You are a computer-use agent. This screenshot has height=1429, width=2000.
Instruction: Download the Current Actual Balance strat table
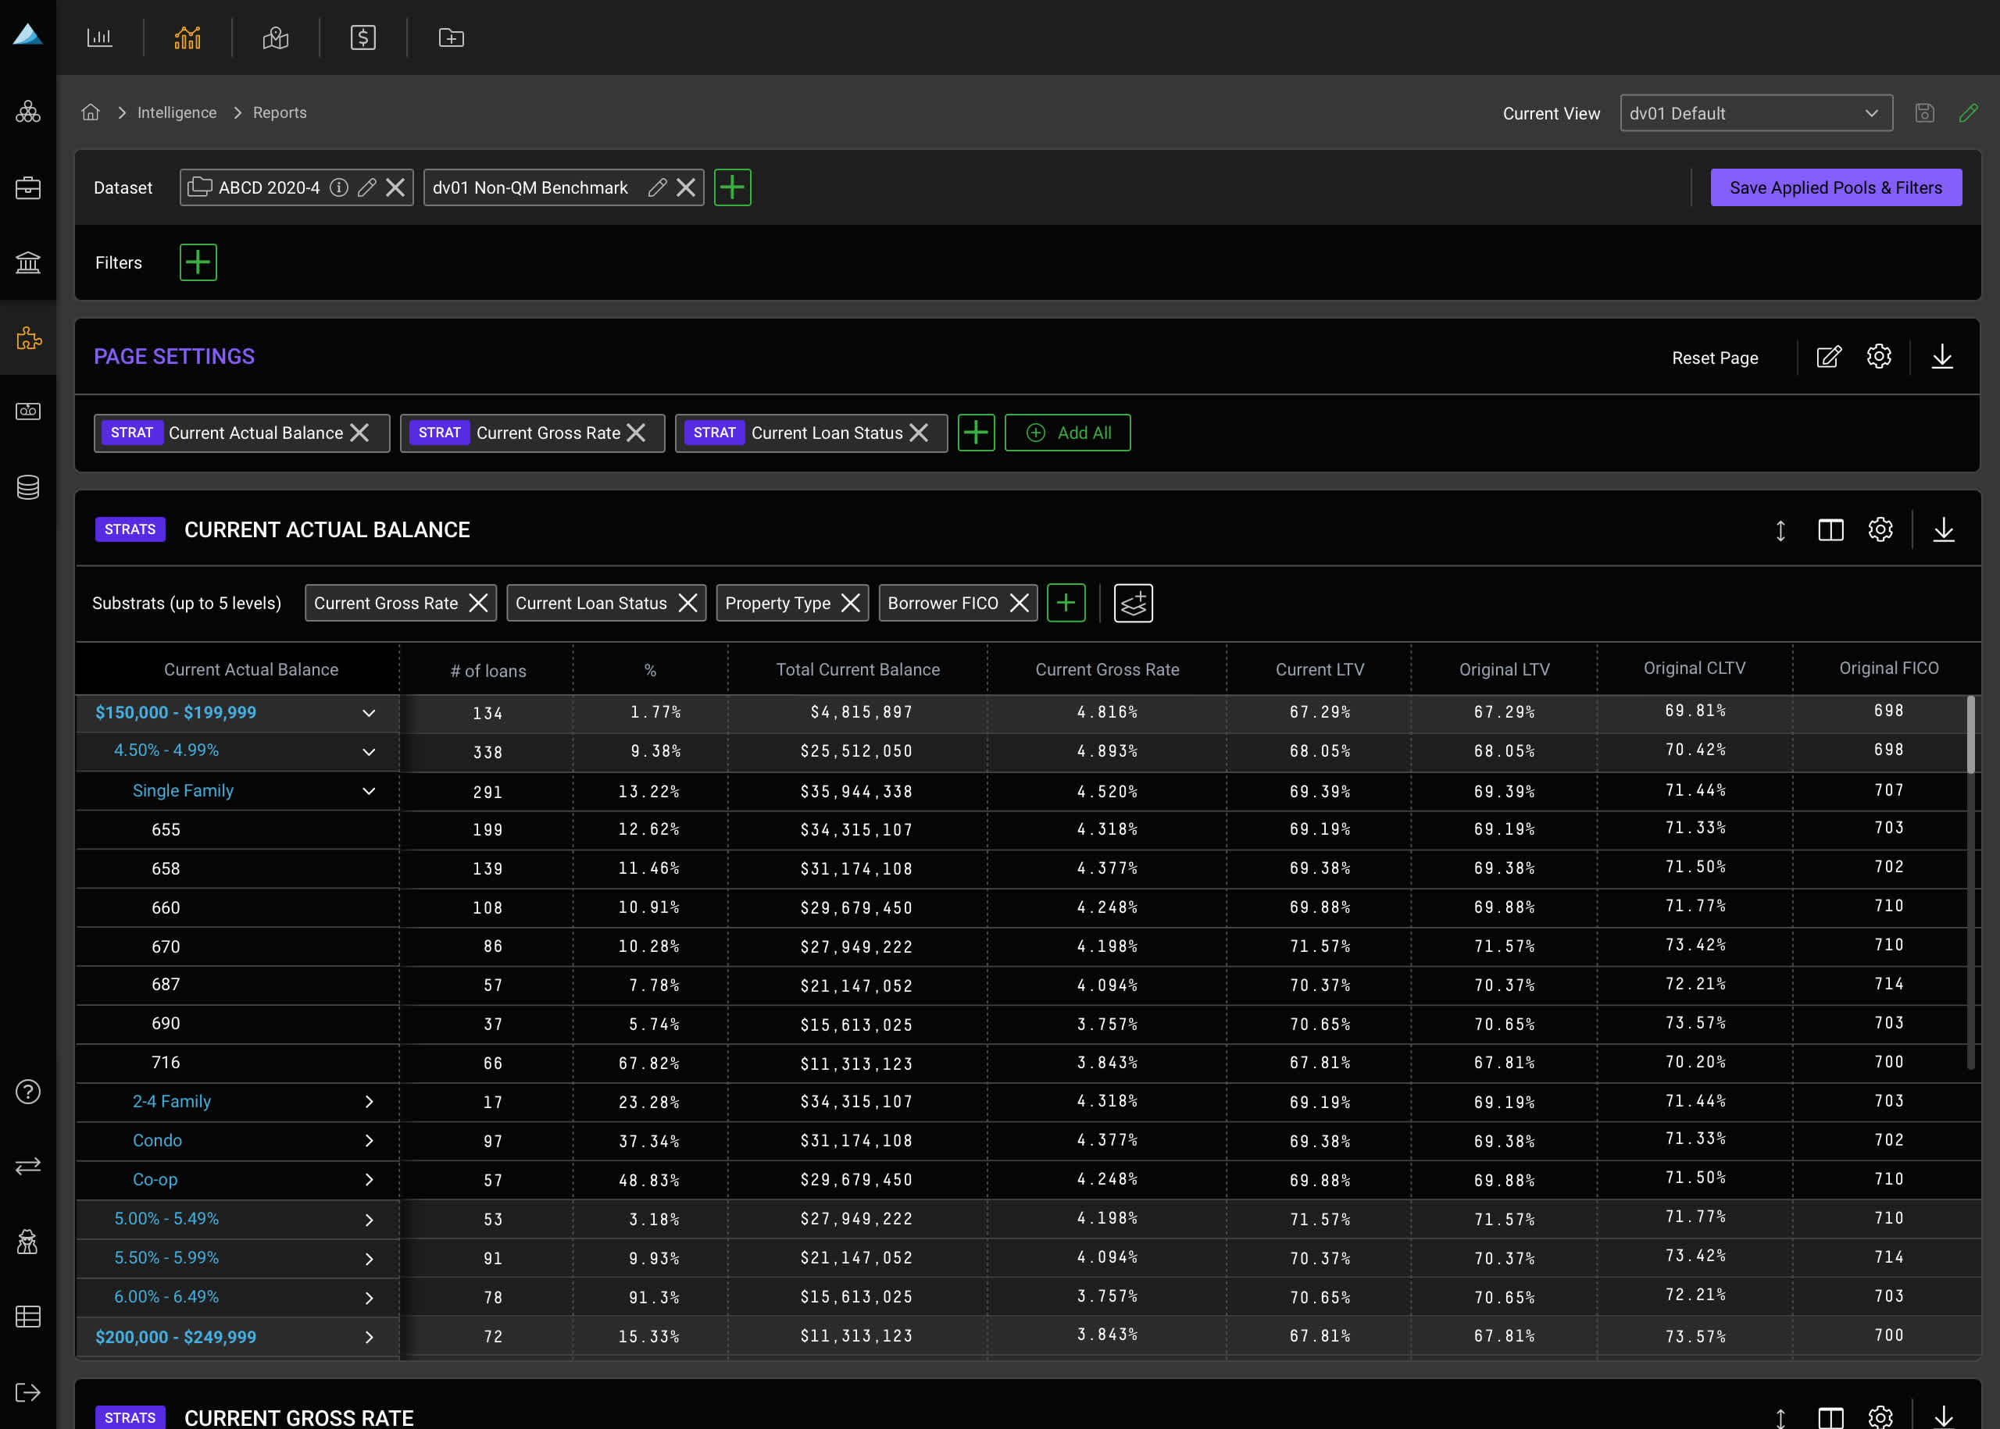(x=1943, y=529)
